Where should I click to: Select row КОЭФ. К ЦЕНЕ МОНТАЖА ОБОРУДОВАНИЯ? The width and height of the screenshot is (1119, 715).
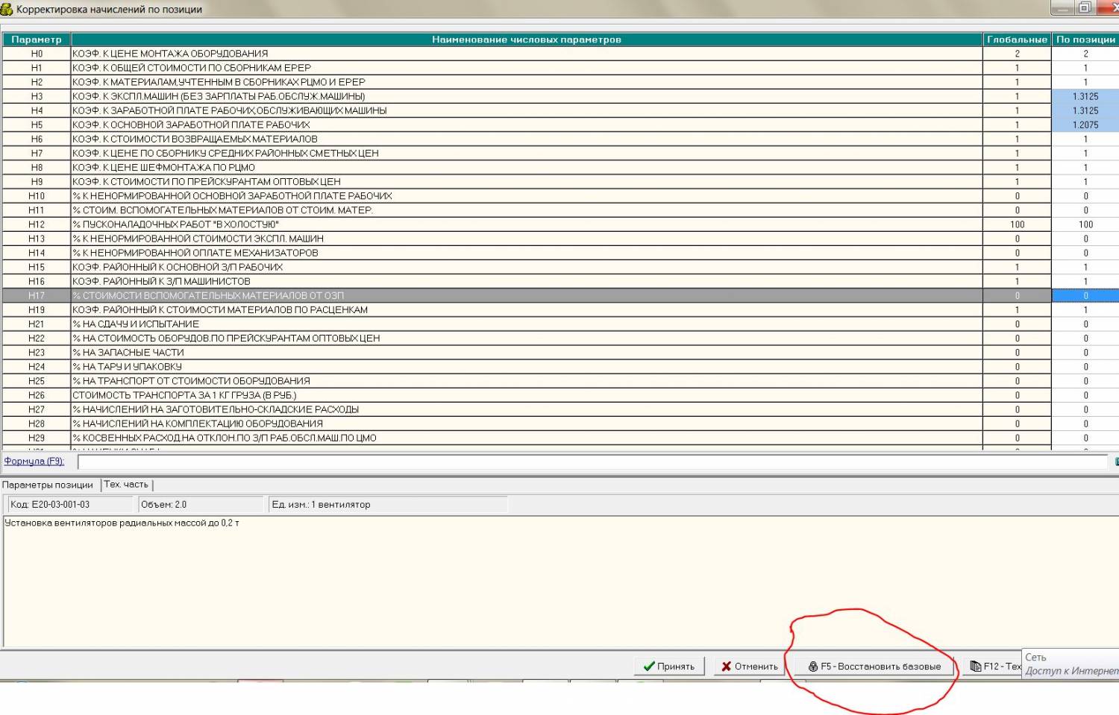[527, 54]
